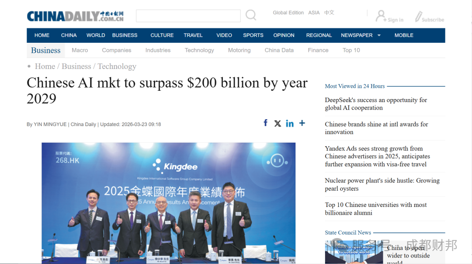Viewport: 472px width, 264px height.
Task: Switch to 中文 Chinese edition
Action: [329, 13]
